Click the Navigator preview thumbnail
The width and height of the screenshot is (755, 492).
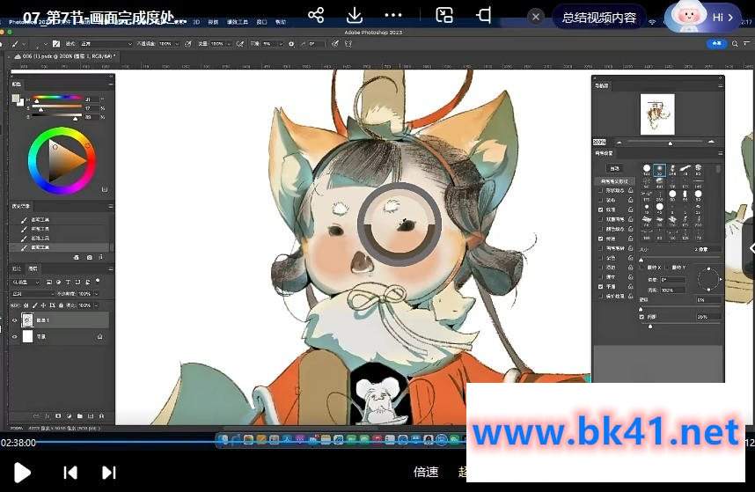657,114
